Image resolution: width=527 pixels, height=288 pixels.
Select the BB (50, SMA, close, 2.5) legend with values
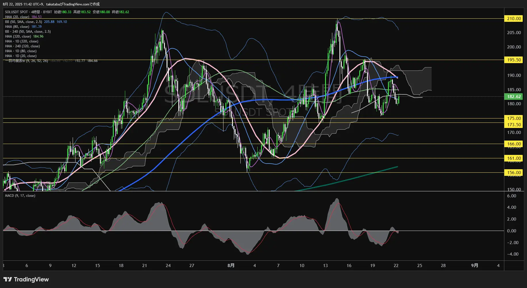[x=36, y=22]
